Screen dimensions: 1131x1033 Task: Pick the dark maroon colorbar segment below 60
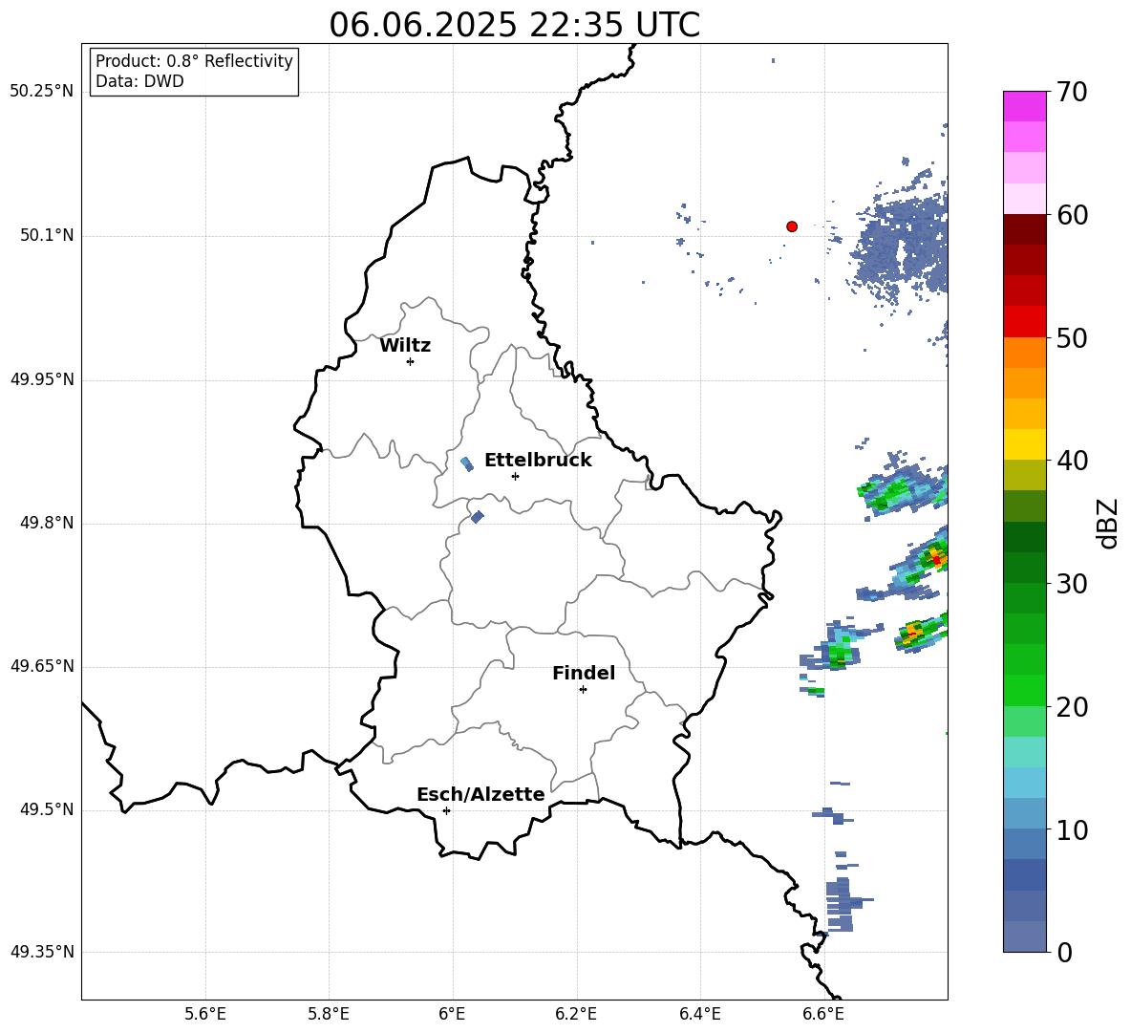(1024, 229)
